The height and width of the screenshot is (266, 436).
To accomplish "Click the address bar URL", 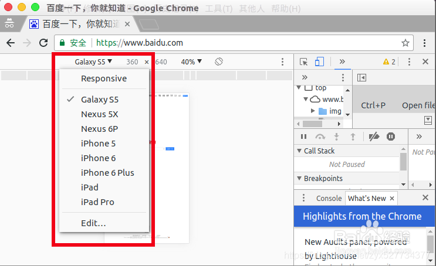I will tap(139, 43).
